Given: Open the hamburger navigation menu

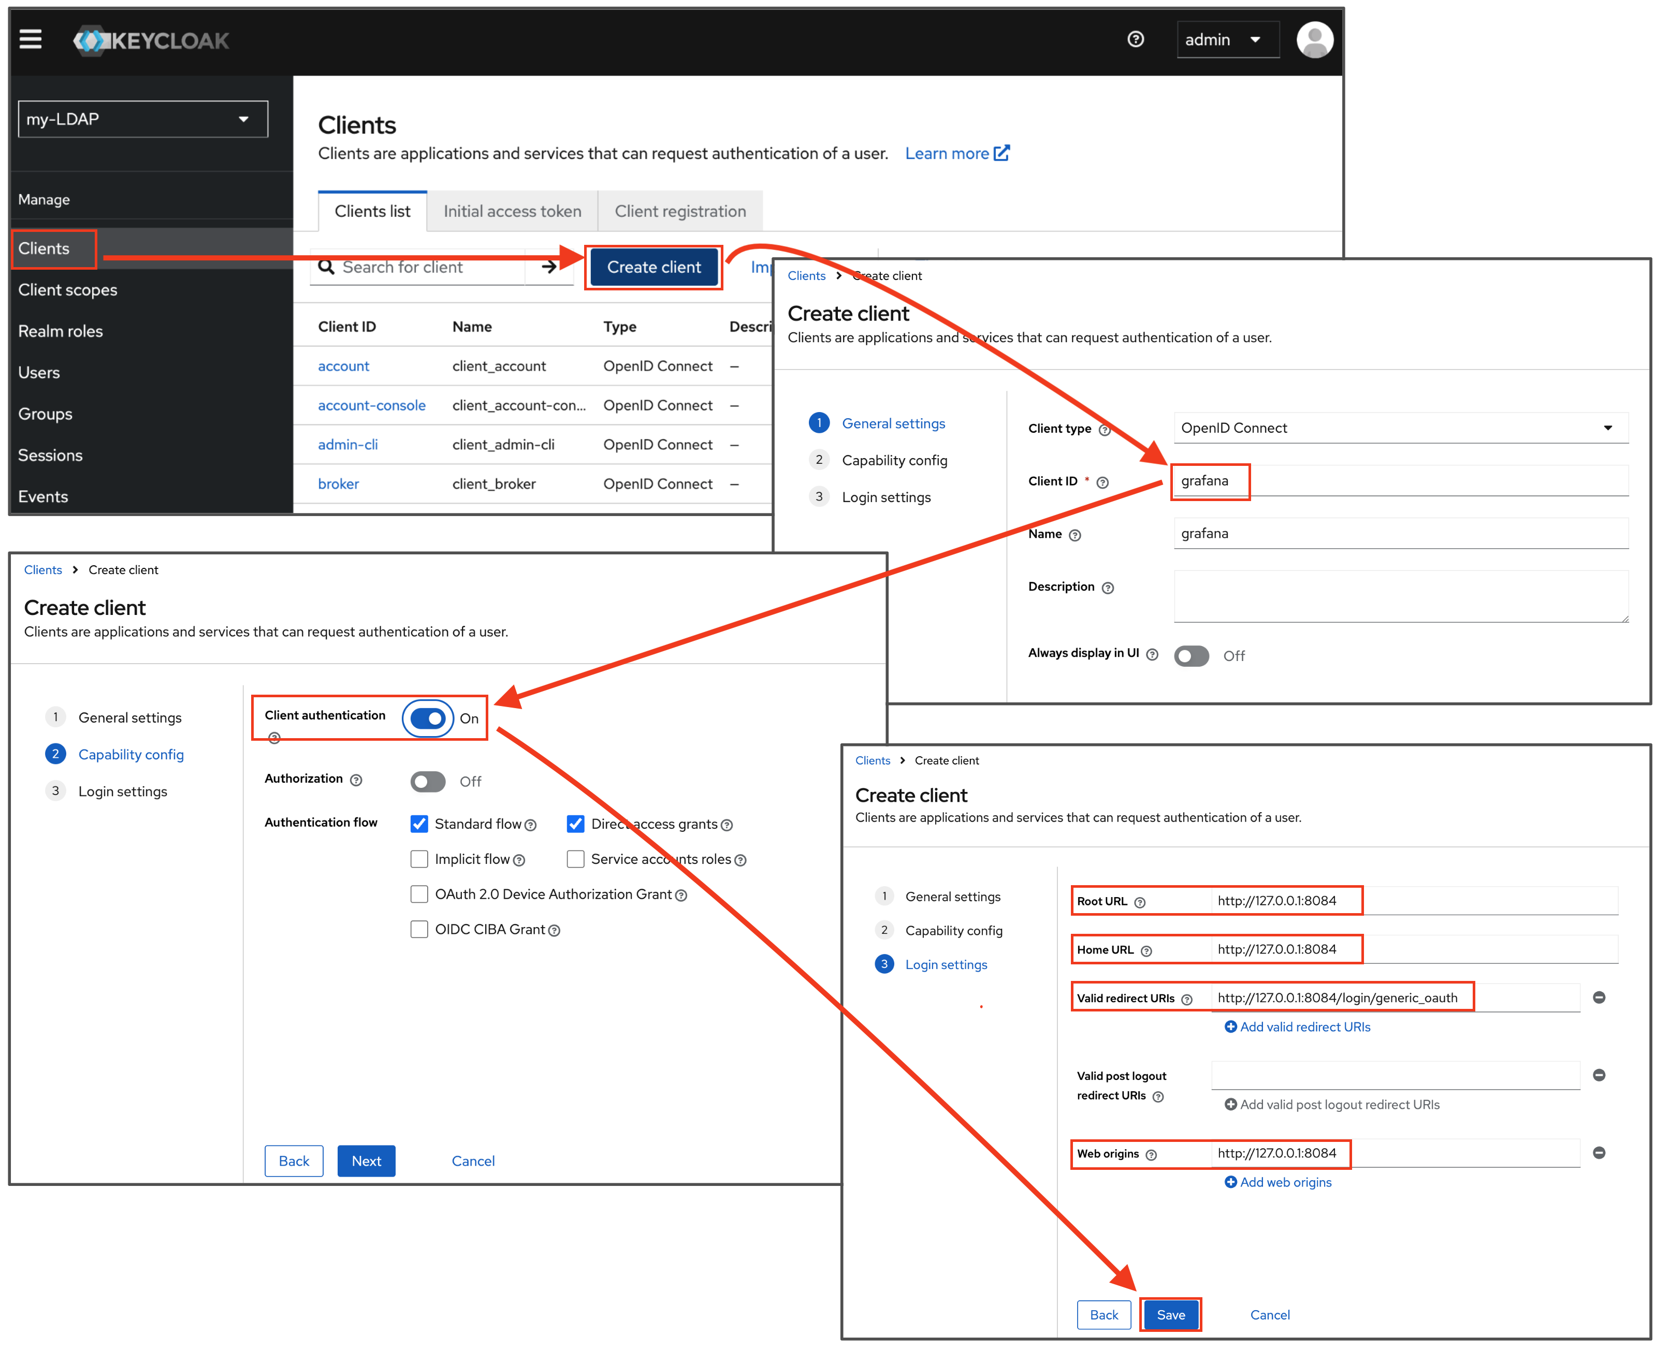Looking at the screenshot, I should 31,39.
